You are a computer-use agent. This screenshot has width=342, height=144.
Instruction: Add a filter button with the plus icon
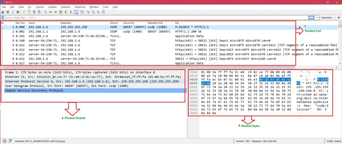pyautogui.click(x=339, y=17)
